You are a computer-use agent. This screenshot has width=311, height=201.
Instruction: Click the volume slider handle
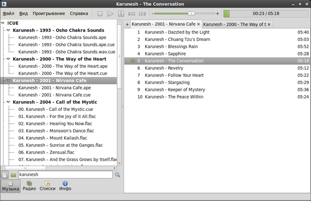(191, 13)
